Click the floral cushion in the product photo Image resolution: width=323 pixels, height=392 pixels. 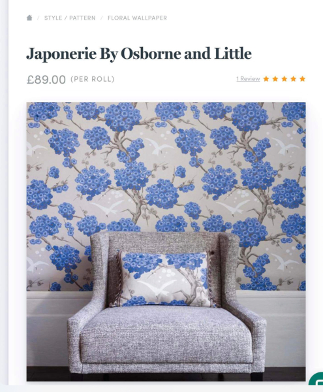tap(164, 279)
